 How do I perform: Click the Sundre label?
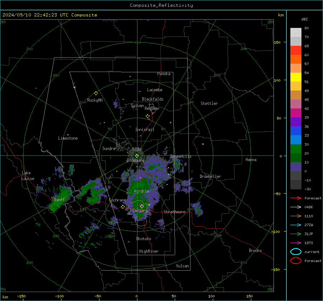[109, 148]
